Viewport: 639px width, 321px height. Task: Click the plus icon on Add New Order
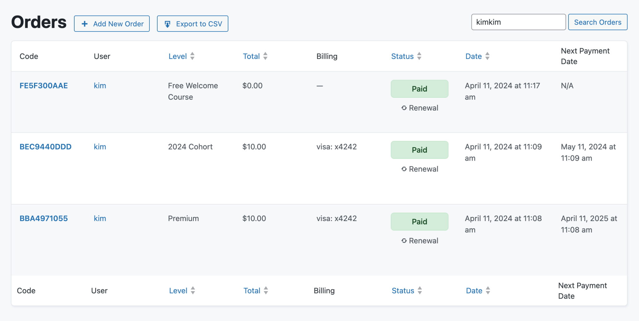tap(85, 23)
